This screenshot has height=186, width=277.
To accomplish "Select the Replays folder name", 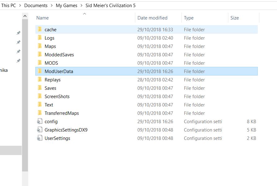I will [x=52, y=80].
